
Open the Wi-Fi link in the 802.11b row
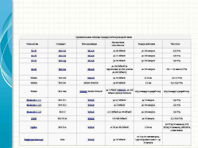[34, 56]
